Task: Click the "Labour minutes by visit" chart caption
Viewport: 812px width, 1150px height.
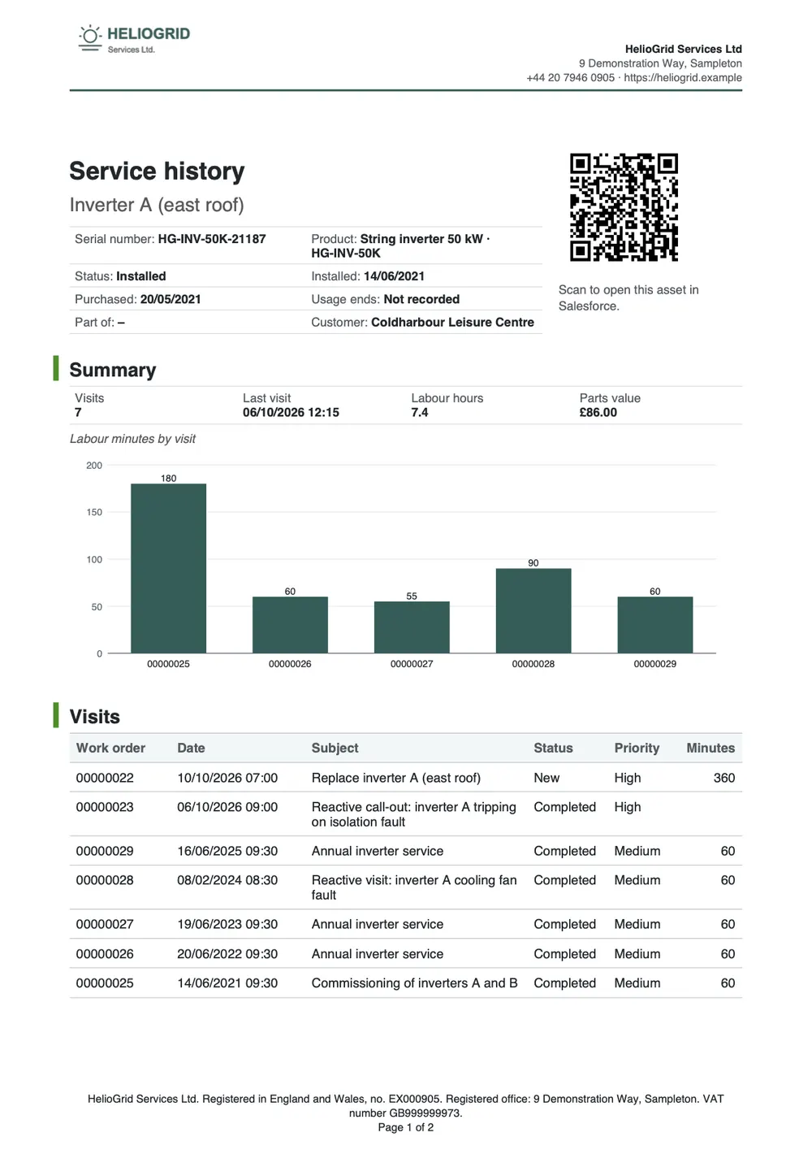Action: (132, 439)
